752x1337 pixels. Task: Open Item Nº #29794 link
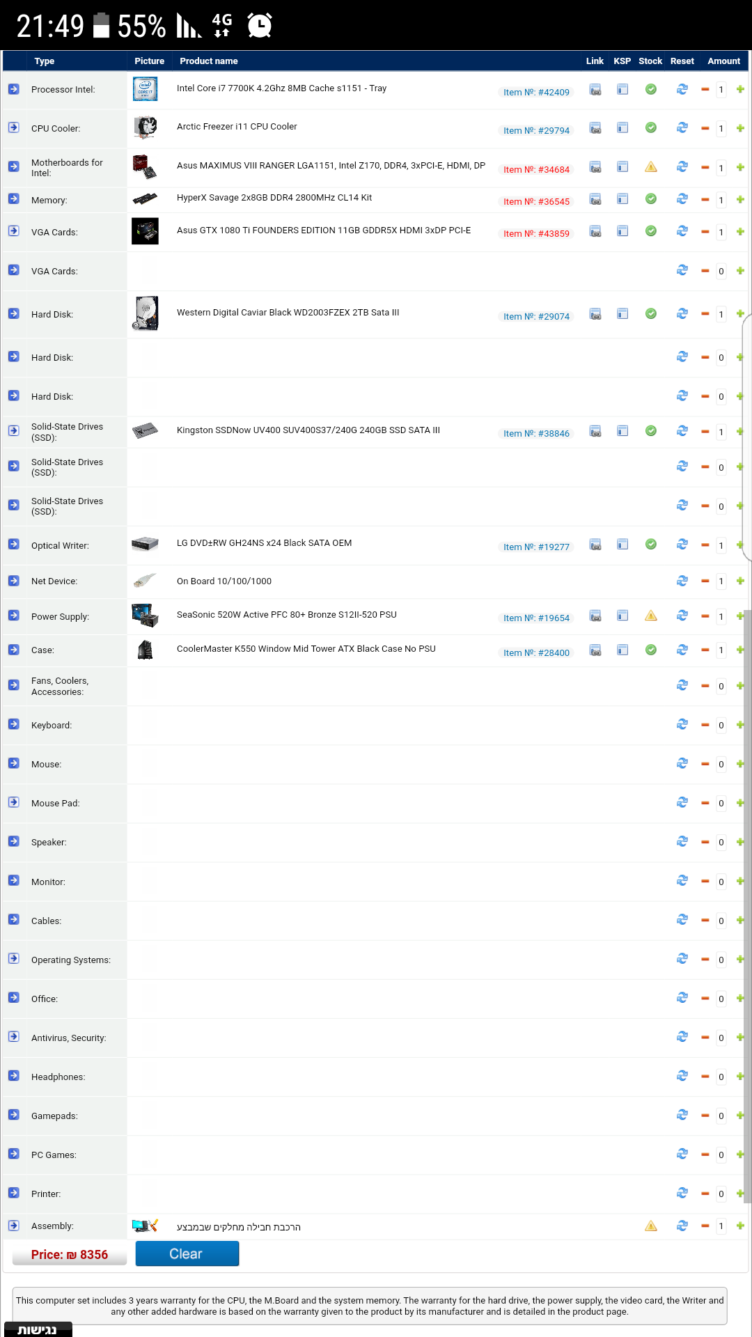coord(536,130)
